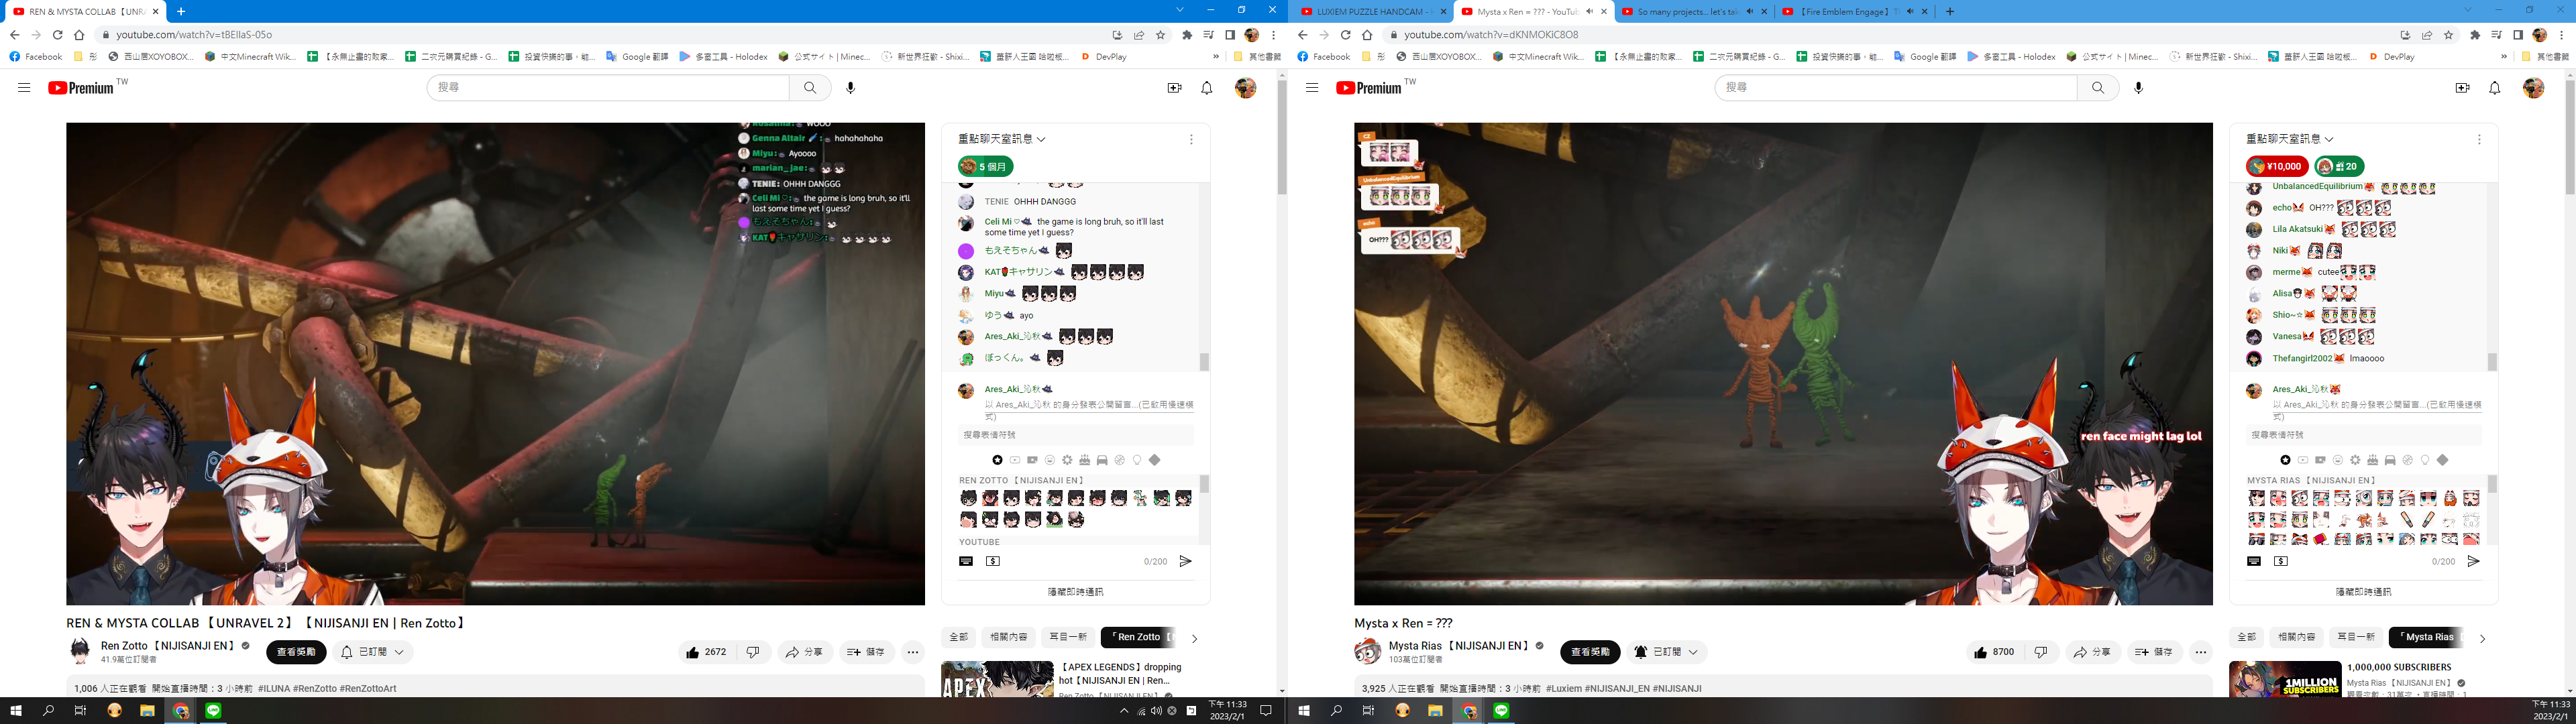Screen dimensions: 2576x724
Task: Open the create video menu in left window
Action: click(1174, 88)
